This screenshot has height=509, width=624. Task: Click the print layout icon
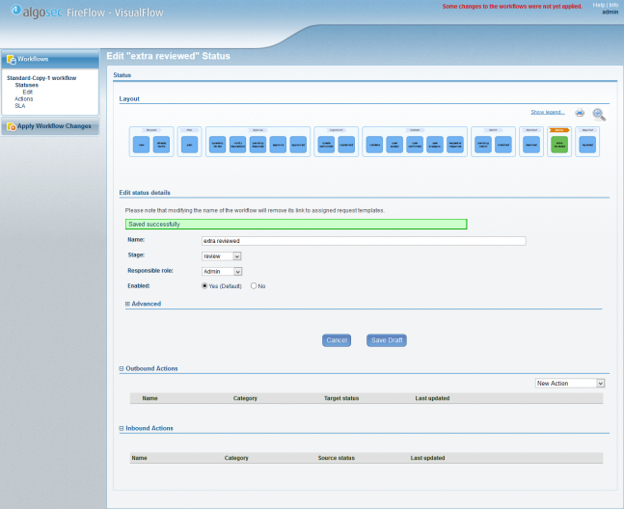click(581, 113)
